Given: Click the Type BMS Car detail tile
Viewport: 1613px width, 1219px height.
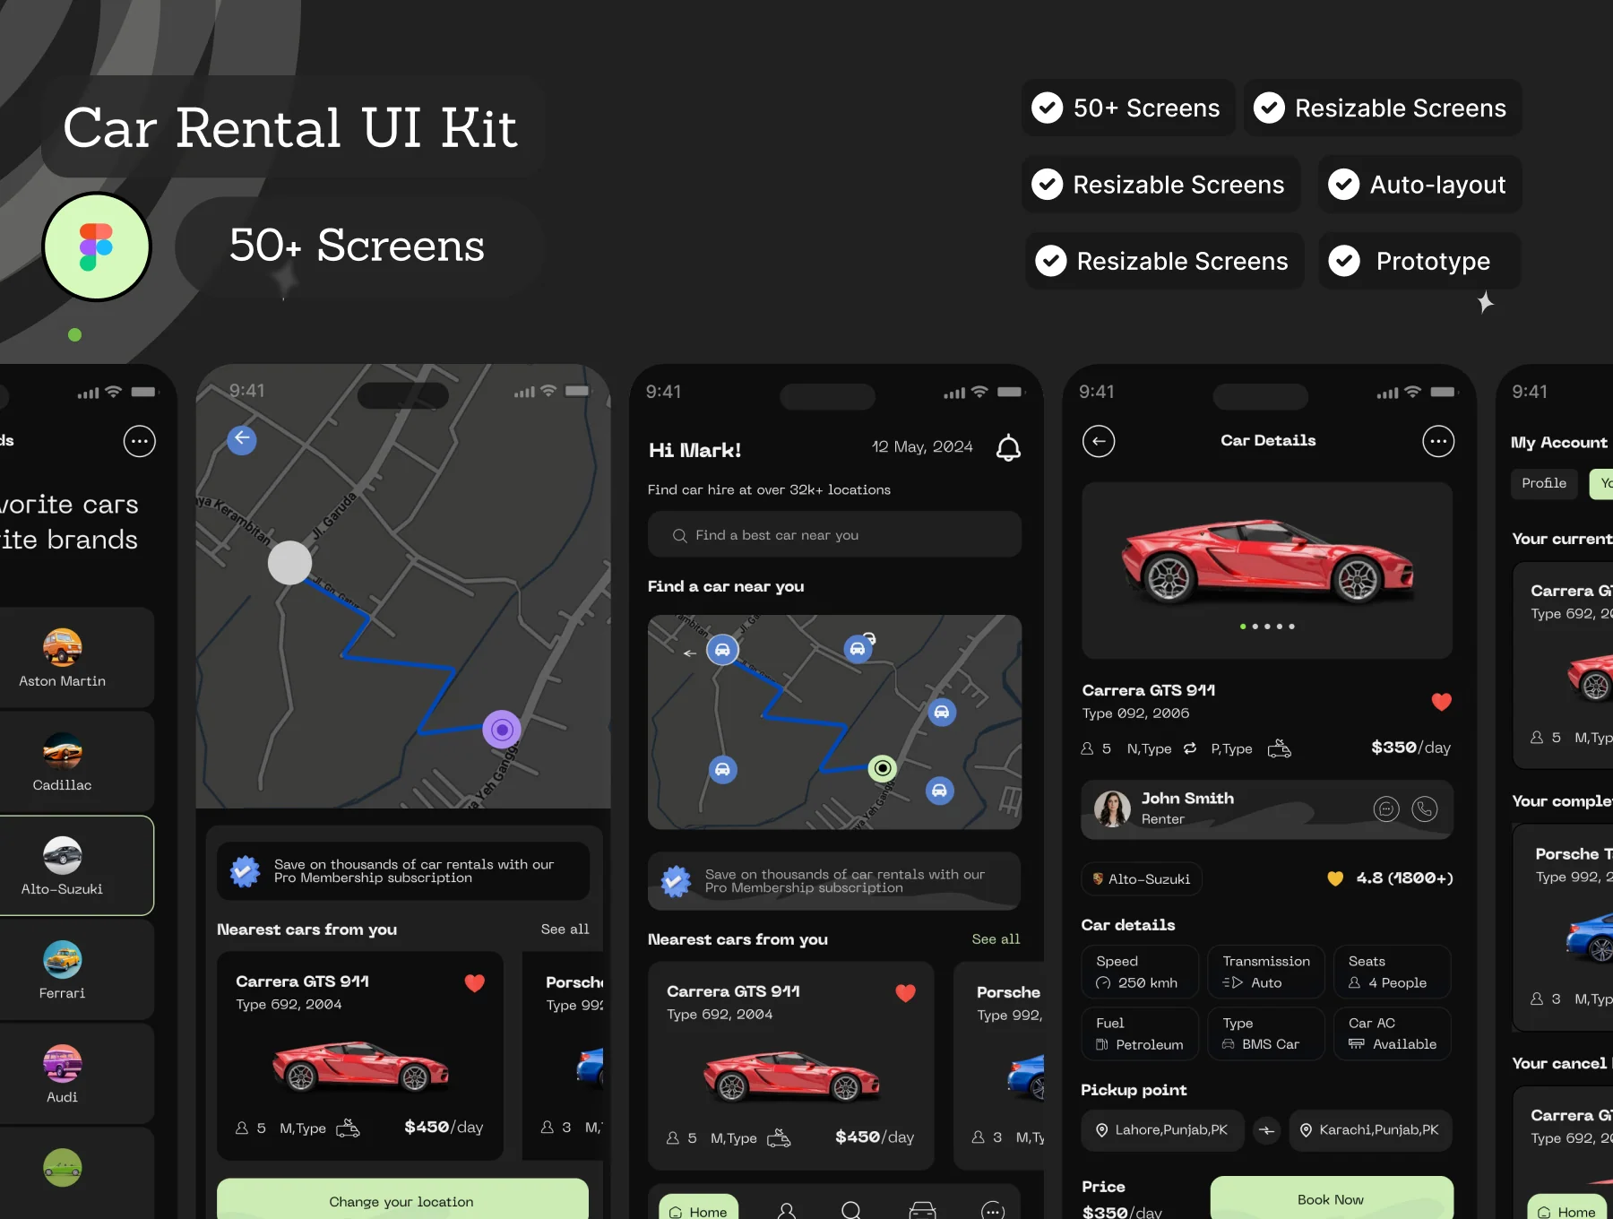Looking at the screenshot, I should (1266, 1033).
